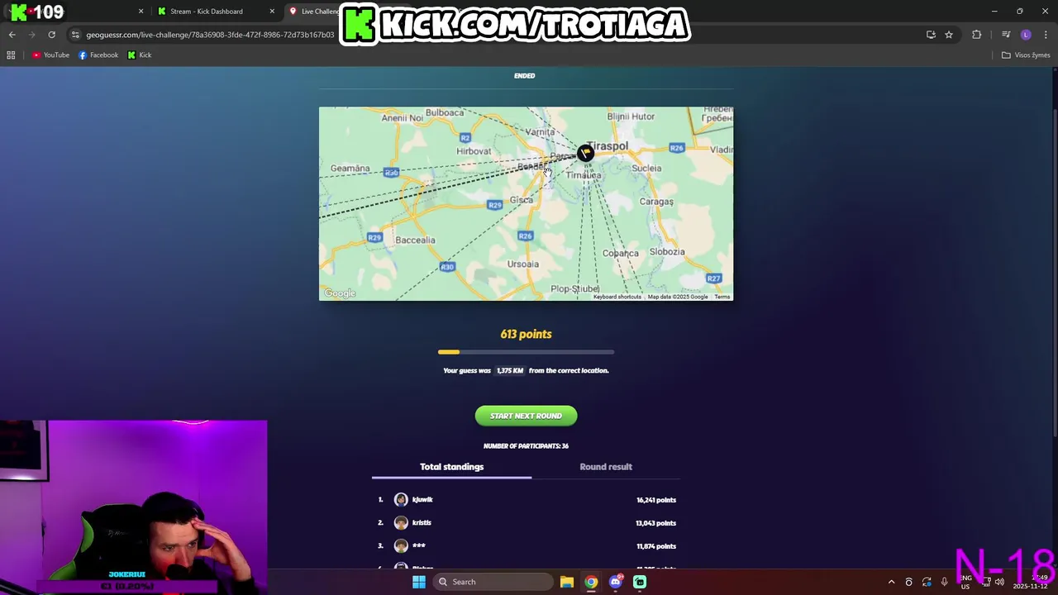Open the green streaming app on taskbar
The width and height of the screenshot is (1058, 595).
click(640, 582)
